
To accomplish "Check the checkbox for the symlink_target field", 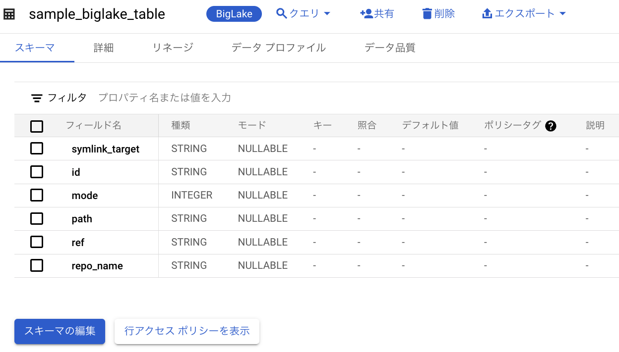I will (x=37, y=148).
